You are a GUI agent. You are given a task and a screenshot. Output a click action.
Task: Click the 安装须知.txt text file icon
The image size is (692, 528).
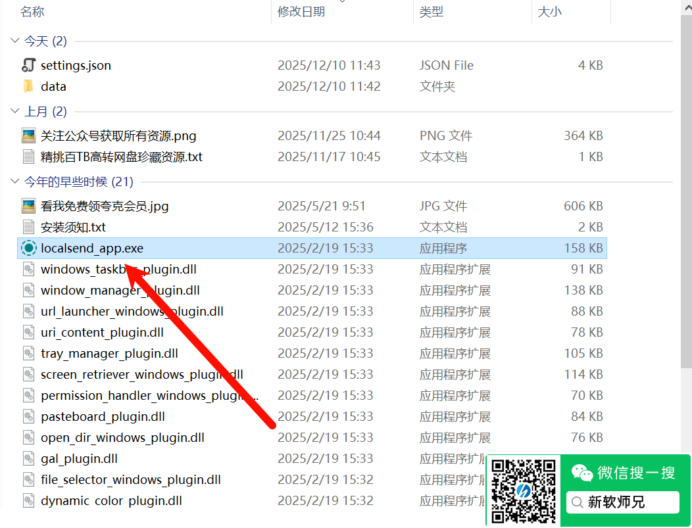(x=28, y=227)
